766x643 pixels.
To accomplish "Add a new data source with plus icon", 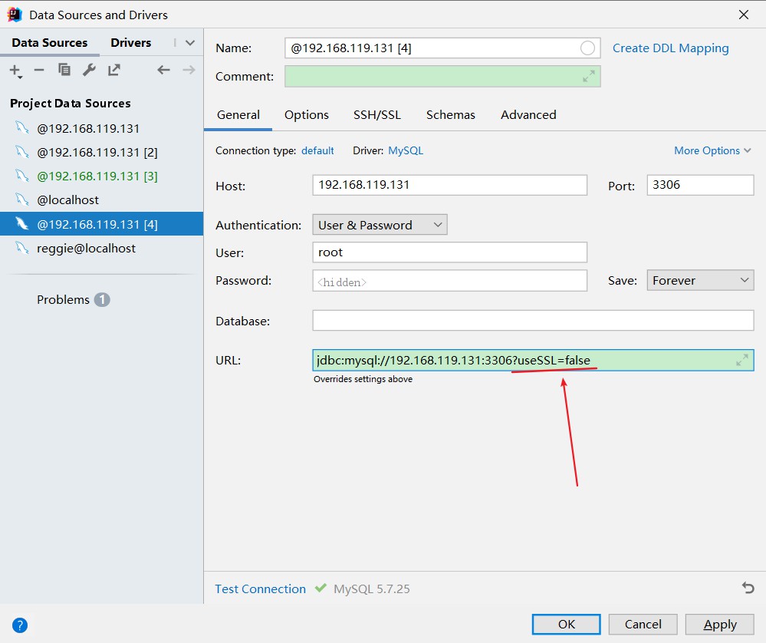I will click(14, 70).
